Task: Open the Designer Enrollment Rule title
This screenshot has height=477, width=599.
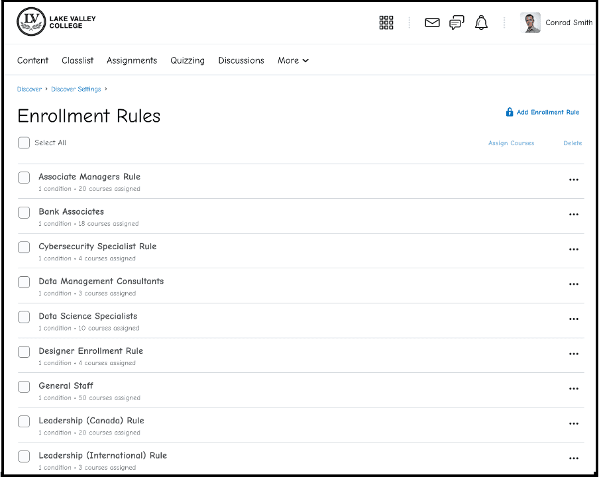Action: click(x=91, y=351)
